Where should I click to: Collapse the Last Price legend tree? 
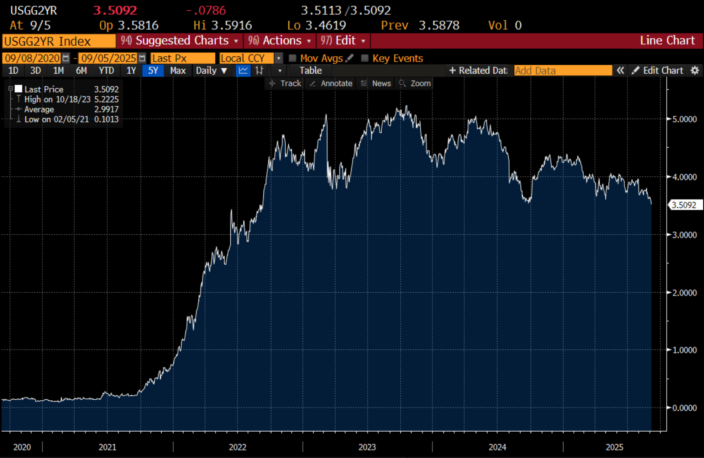pos(10,89)
